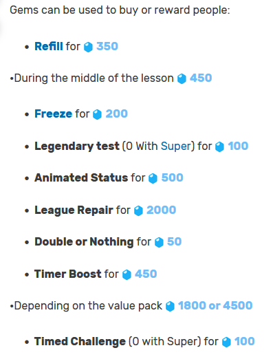Follow the Super link in Legendary test

coord(176,146)
